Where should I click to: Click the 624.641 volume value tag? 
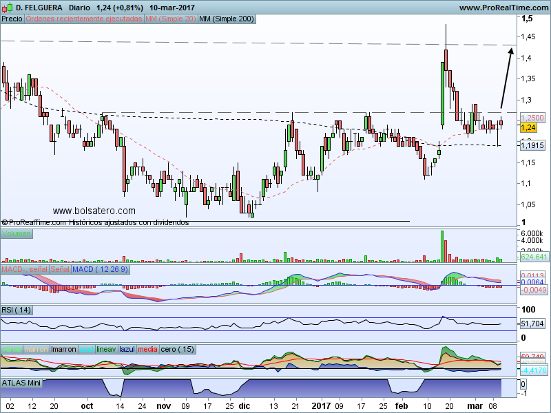tap(534, 257)
